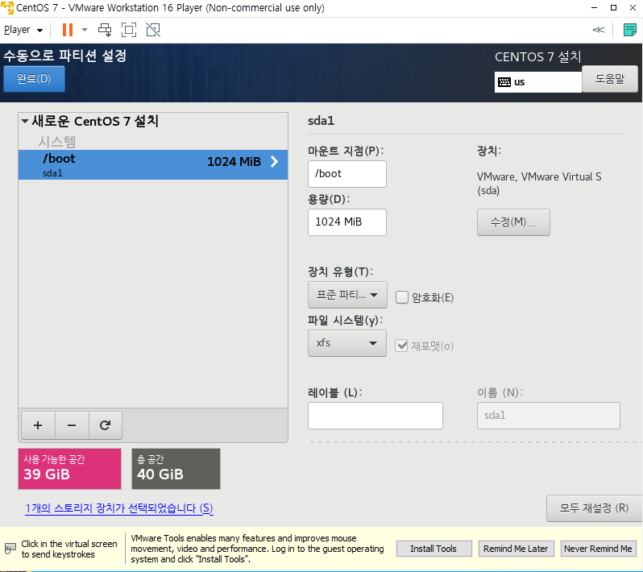Pause the virtual machine

pyautogui.click(x=67, y=30)
